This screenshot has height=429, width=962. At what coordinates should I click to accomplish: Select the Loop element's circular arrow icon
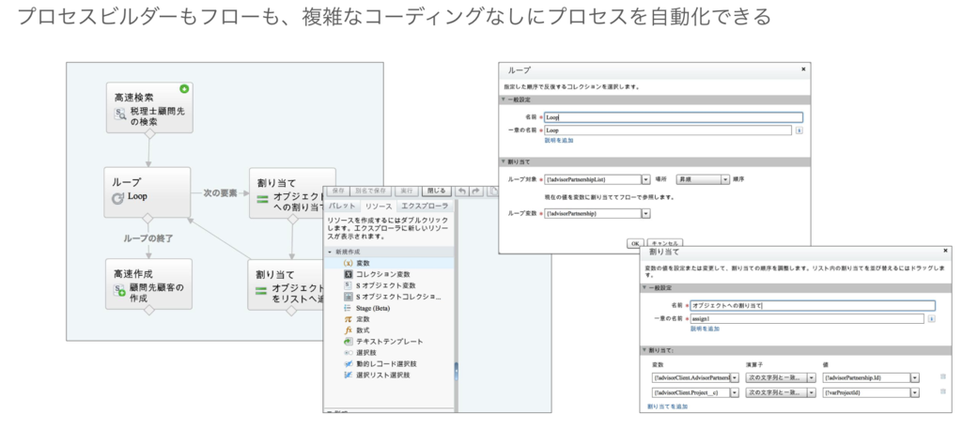pyautogui.click(x=117, y=198)
